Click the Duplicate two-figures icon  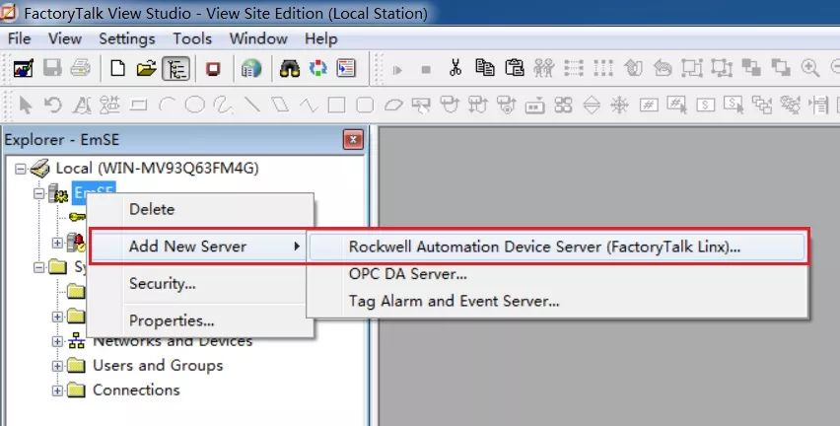coord(544,67)
